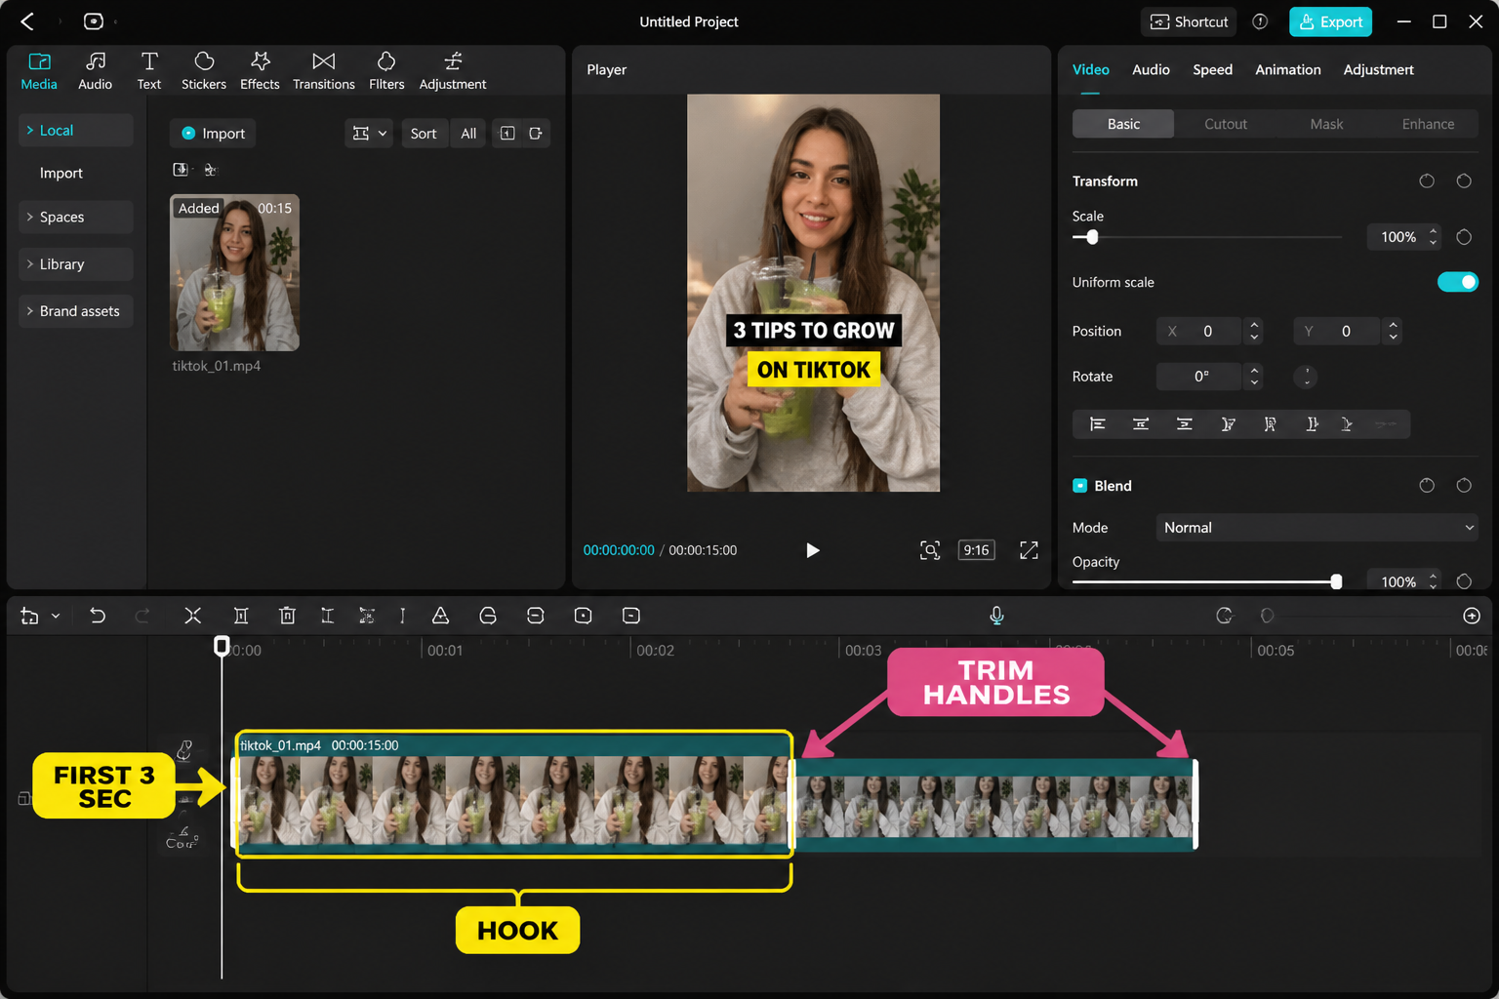
Task: Click the Position X stepper arrows
Action: pos(1254,332)
